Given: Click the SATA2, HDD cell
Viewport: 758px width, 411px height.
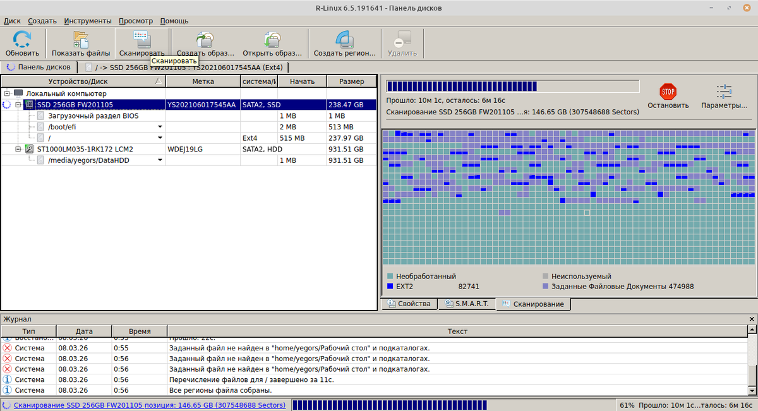Looking at the screenshot, I should click(x=259, y=150).
